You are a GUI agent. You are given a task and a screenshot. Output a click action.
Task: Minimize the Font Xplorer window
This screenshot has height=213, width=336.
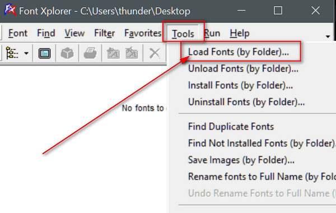point(241,10)
